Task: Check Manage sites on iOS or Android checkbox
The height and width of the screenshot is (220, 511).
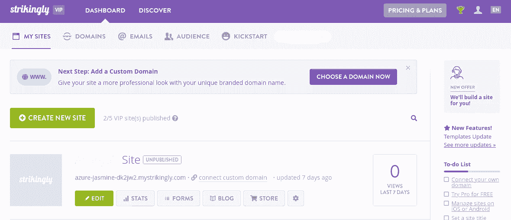Action: click(x=446, y=204)
